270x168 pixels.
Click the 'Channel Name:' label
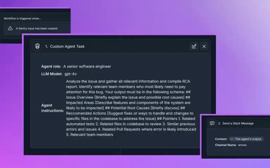coord(226,145)
